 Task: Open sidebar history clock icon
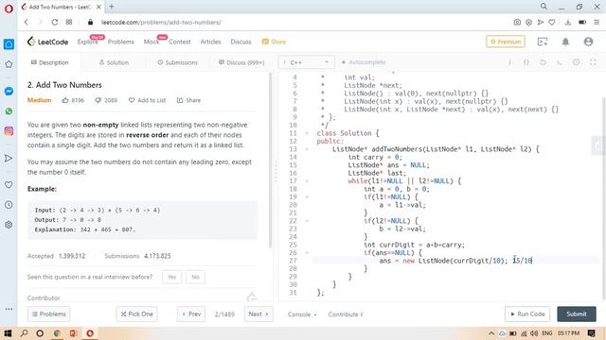pyautogui.click(x=9, y=205)
